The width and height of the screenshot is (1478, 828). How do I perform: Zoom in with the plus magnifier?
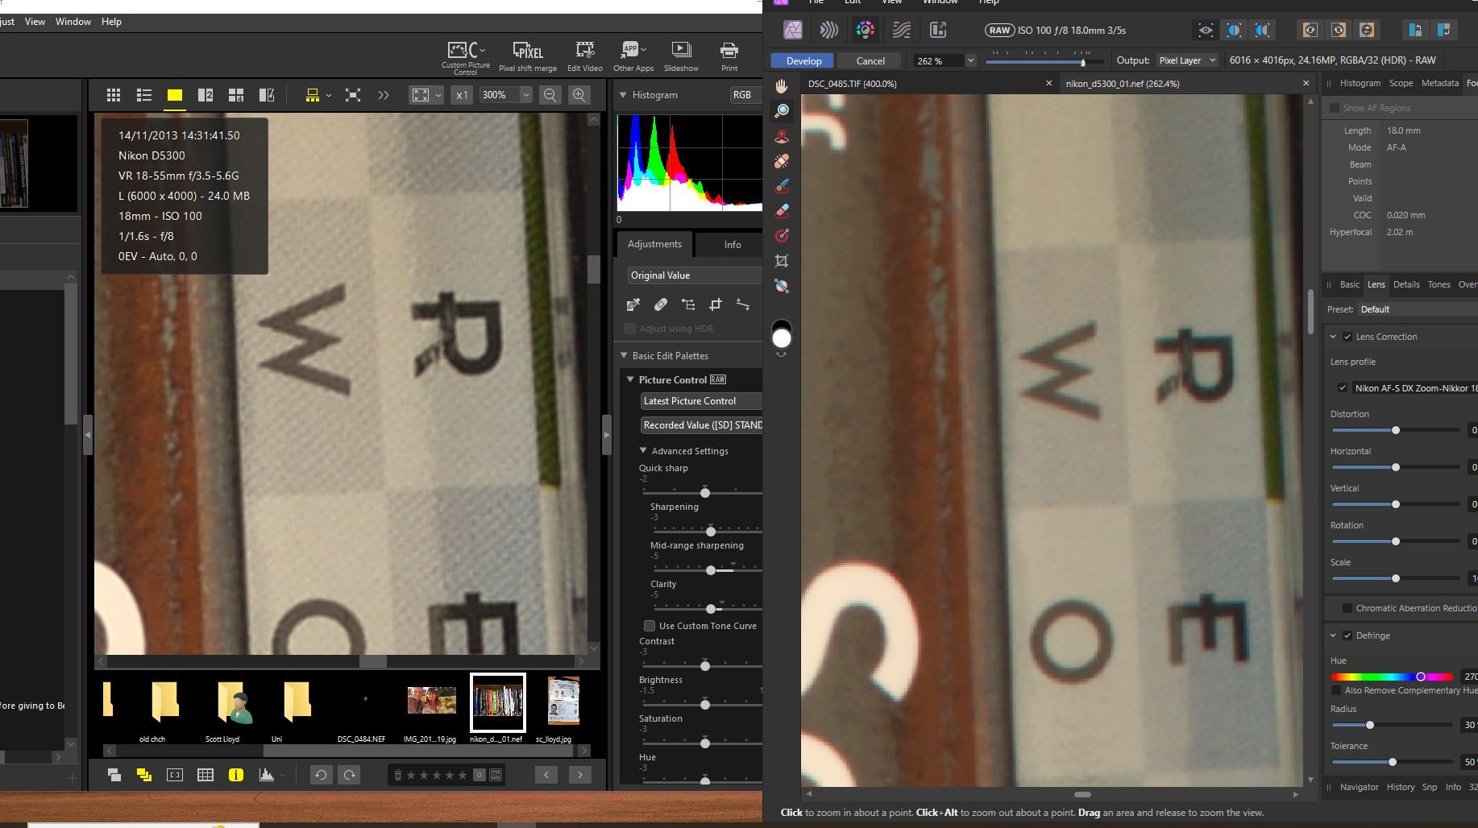(x=579, y=95)
